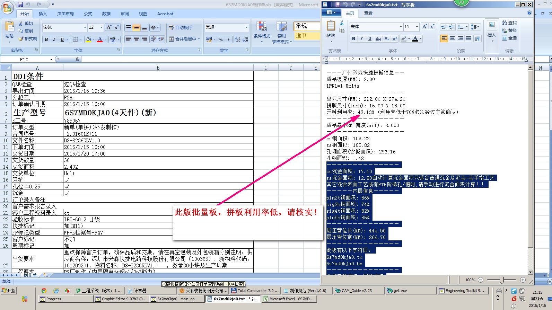
Task: Open Excel 插入 ribbon tab
Action: (x=43, y=14)
